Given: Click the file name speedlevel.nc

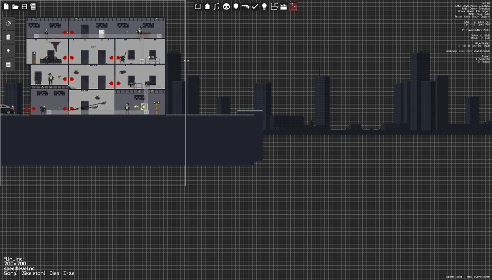Looking at the screenshot, I should pos(19,268).
